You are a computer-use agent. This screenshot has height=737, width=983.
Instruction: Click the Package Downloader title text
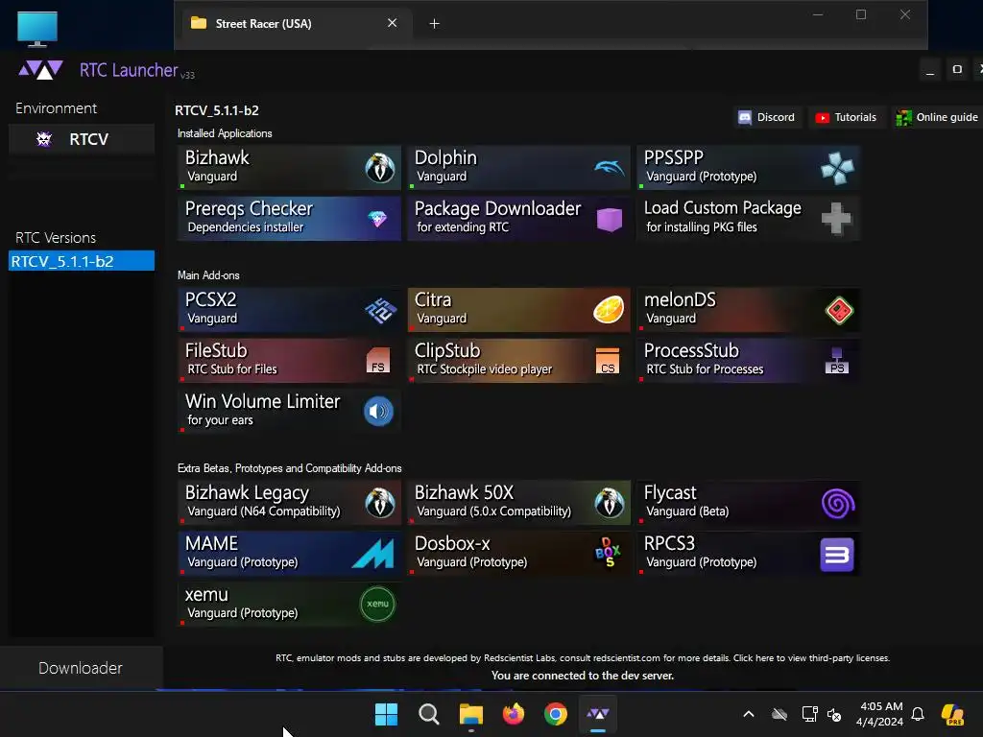click(498, 208)
